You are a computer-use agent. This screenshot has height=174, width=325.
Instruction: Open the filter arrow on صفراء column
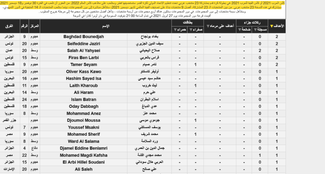coord(191,30)
